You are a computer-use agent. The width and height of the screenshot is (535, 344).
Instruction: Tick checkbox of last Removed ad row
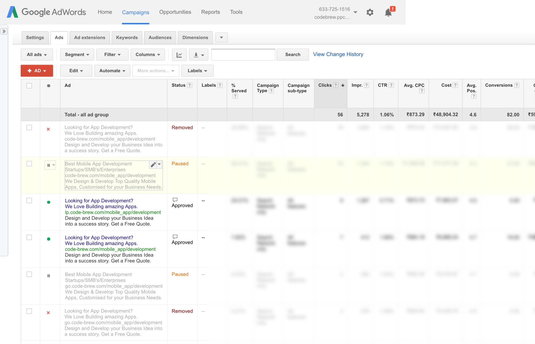(29, 311)
